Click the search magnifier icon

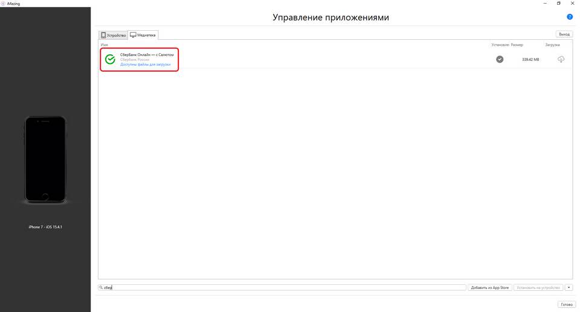point(101,287)
